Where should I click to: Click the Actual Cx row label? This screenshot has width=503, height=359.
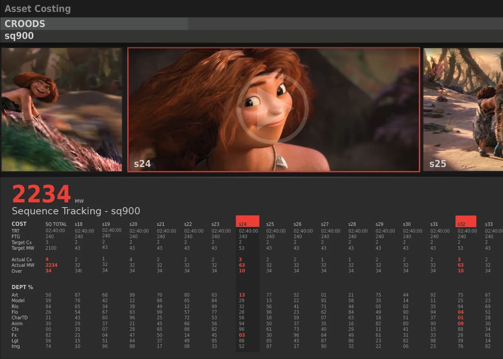pos(22,260)
